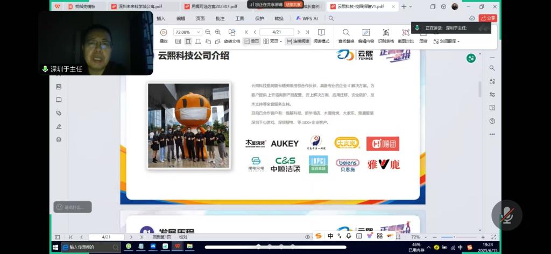Click the 说点什么 chat input bubble

pyautogui.click(x=73, y=207)
